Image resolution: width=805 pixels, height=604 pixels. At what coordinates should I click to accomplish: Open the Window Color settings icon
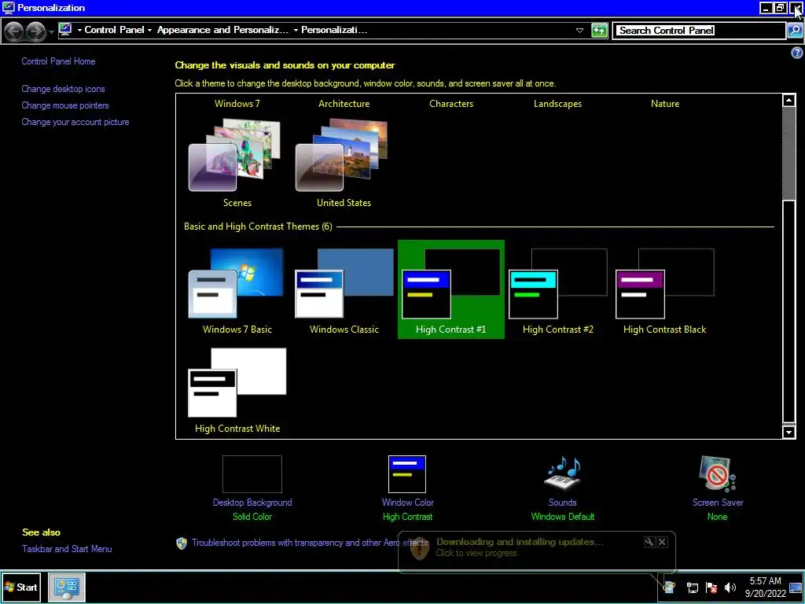tap(407, 474)
